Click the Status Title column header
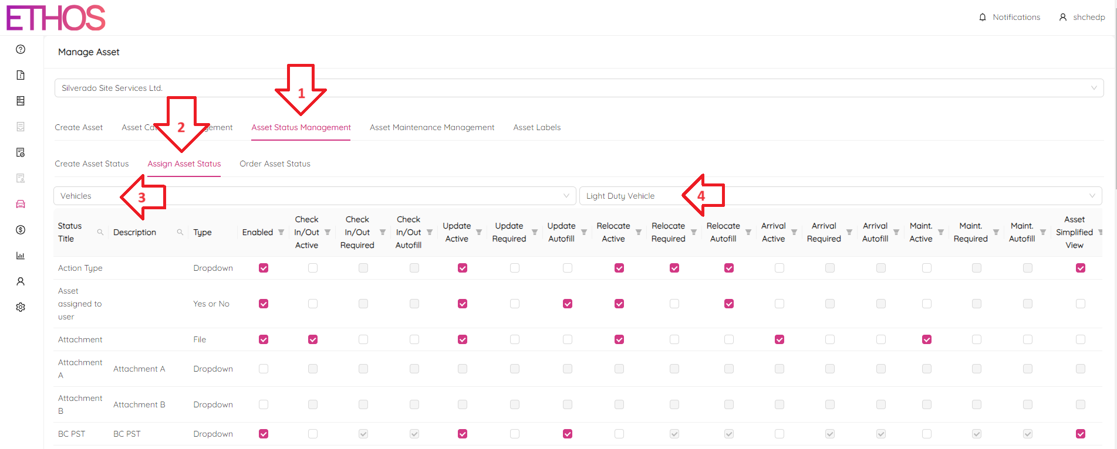Viewport: 1117px width, 449px height. coord(70,232)
